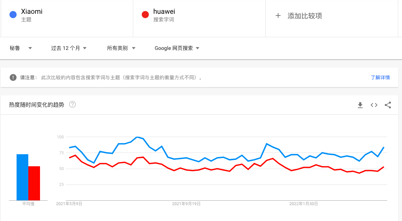Download the trends chart data as CSV

click(x=360, y=105)
